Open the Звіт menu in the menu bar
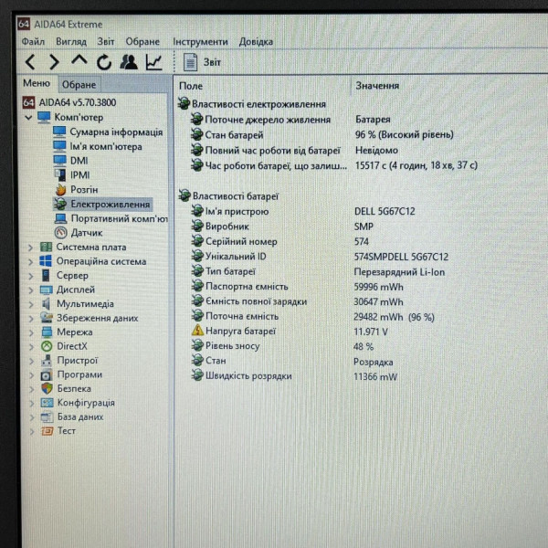The image size is (548, 548). (106, 42)
